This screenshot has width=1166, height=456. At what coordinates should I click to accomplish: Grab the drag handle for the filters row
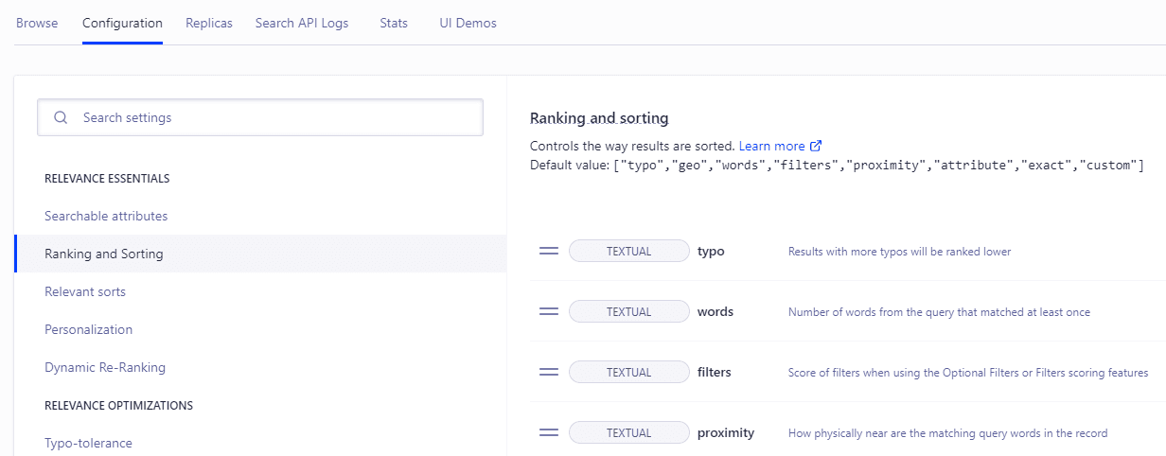[548, 372]
